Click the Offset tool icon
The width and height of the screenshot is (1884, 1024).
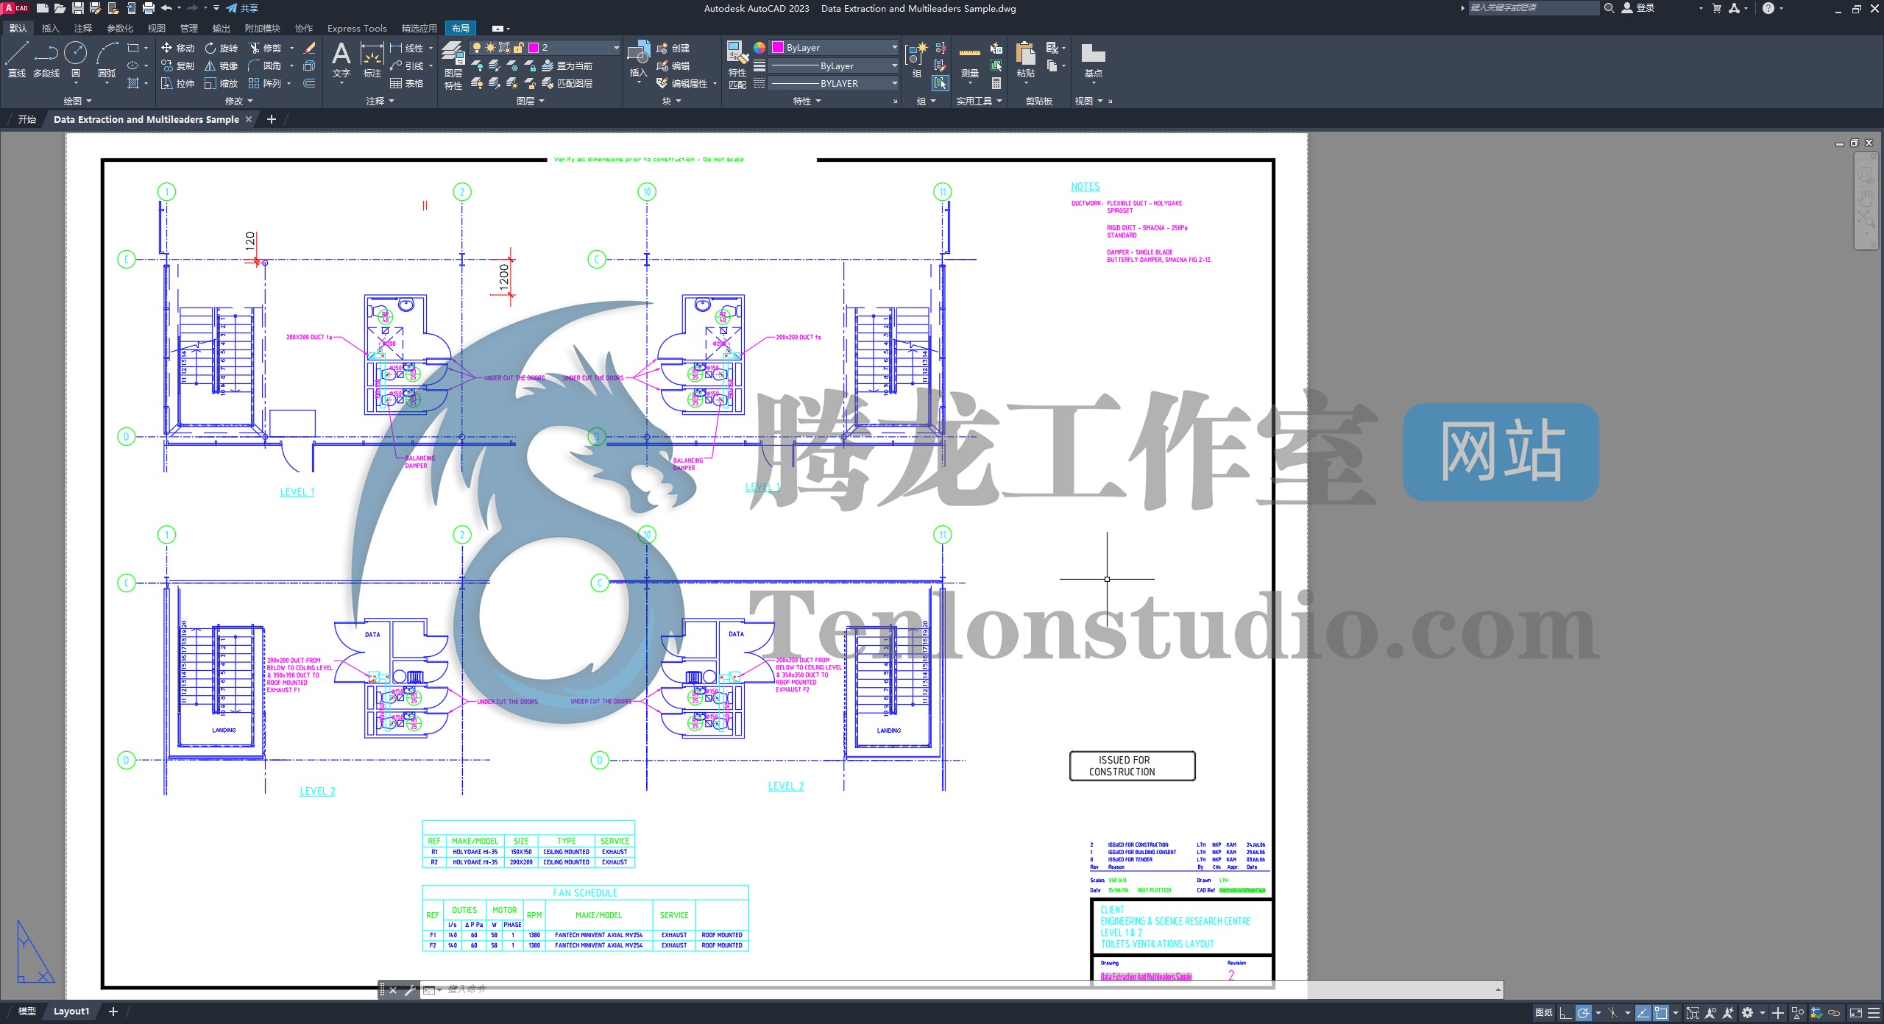pyautogui.click(x=310, y=83)
